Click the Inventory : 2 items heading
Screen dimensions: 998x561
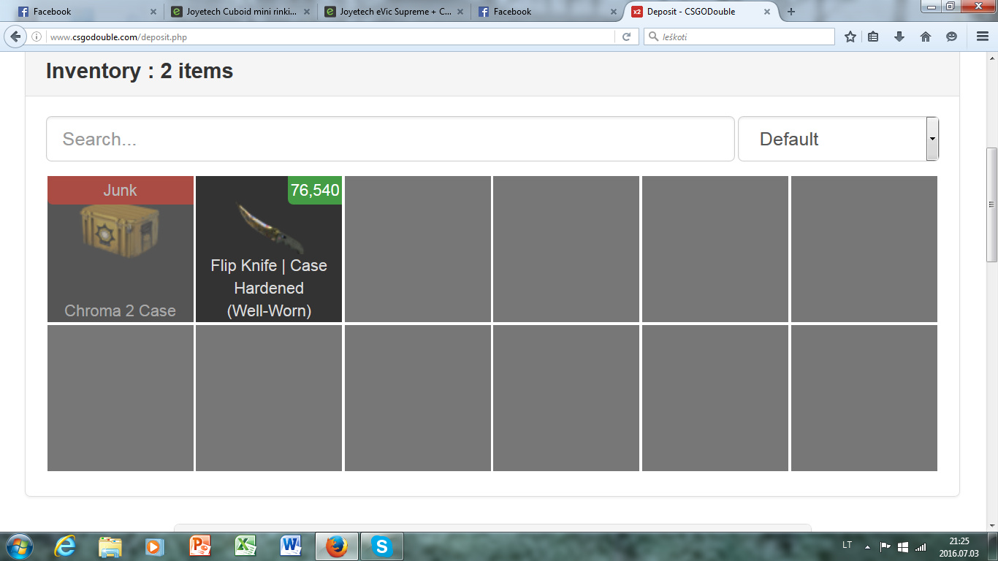click(x=140, y=71)
